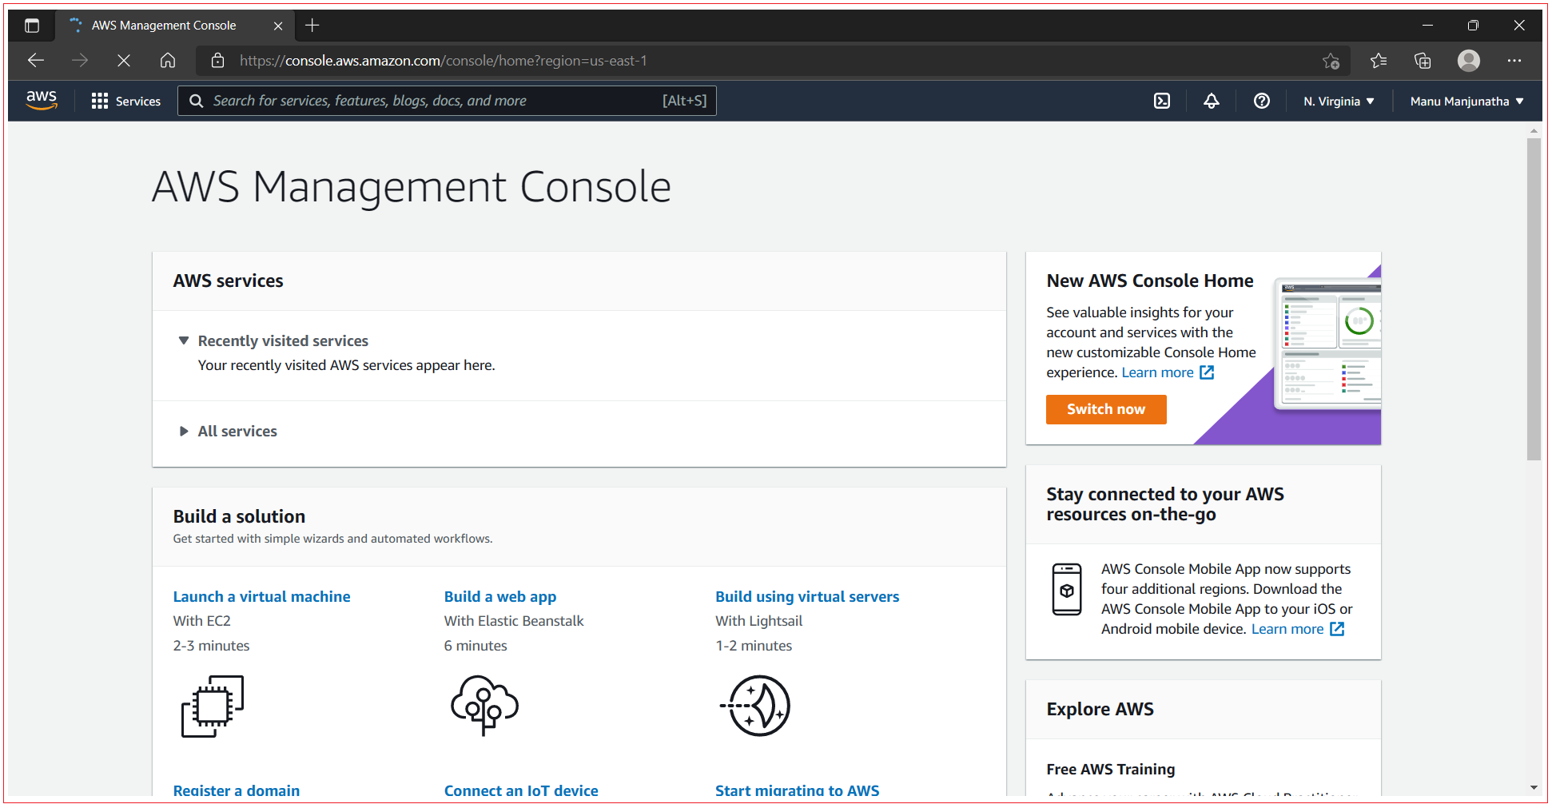The width and height of the screenshot is (1556, 808).
Task: Click 'With Lightsail' text
Action: [758, 621]
